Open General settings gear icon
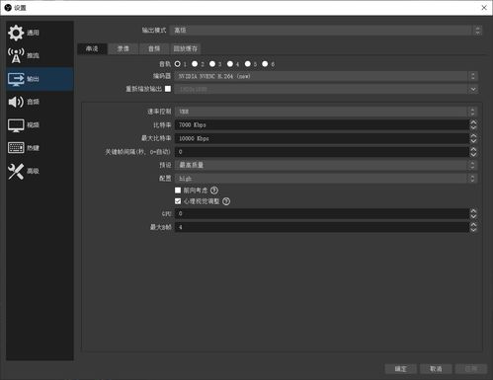The width and height of the screenshot is (493, 380). (x=16, y=33)
